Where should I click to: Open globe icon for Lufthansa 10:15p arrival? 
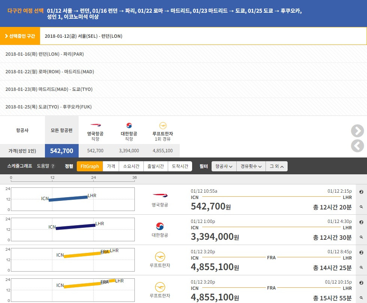361,283
